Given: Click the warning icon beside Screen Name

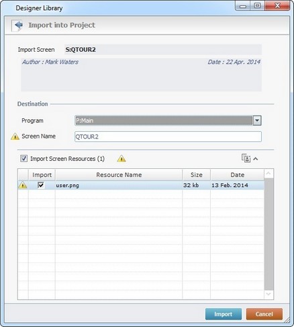Looking at the screenshot, I should click(x=15, y=136).
